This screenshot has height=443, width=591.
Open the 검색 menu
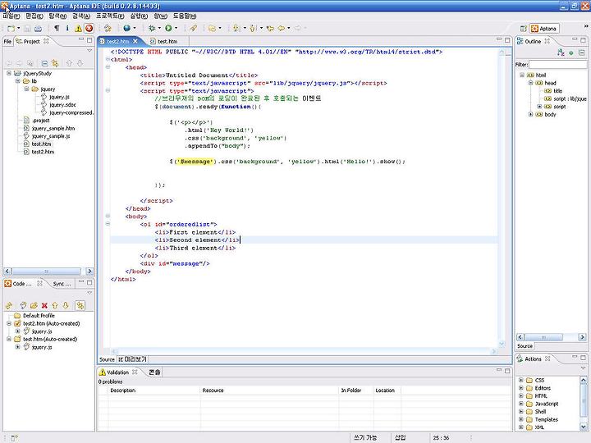coord(81,16)
